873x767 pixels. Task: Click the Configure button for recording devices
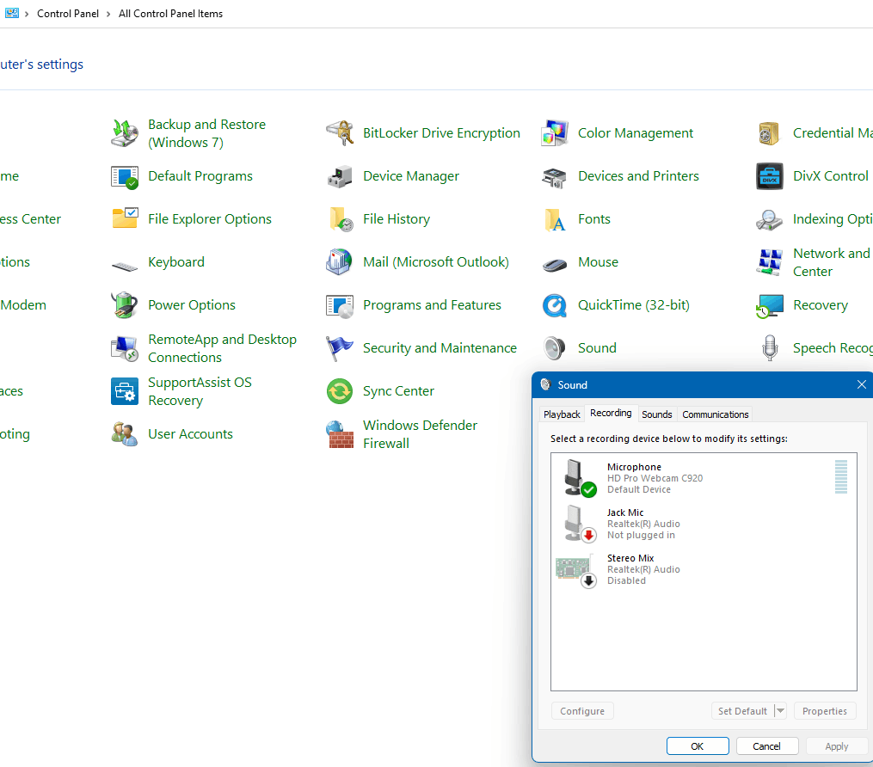pyautogui.click(x=582, y=710)
